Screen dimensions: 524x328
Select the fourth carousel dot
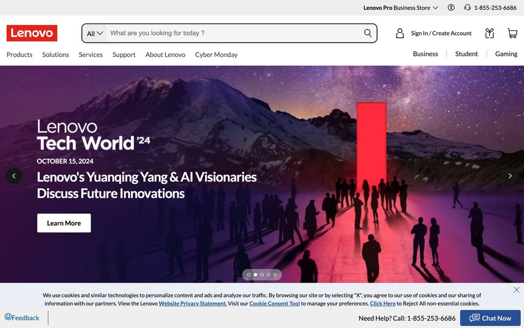point(269,275)
